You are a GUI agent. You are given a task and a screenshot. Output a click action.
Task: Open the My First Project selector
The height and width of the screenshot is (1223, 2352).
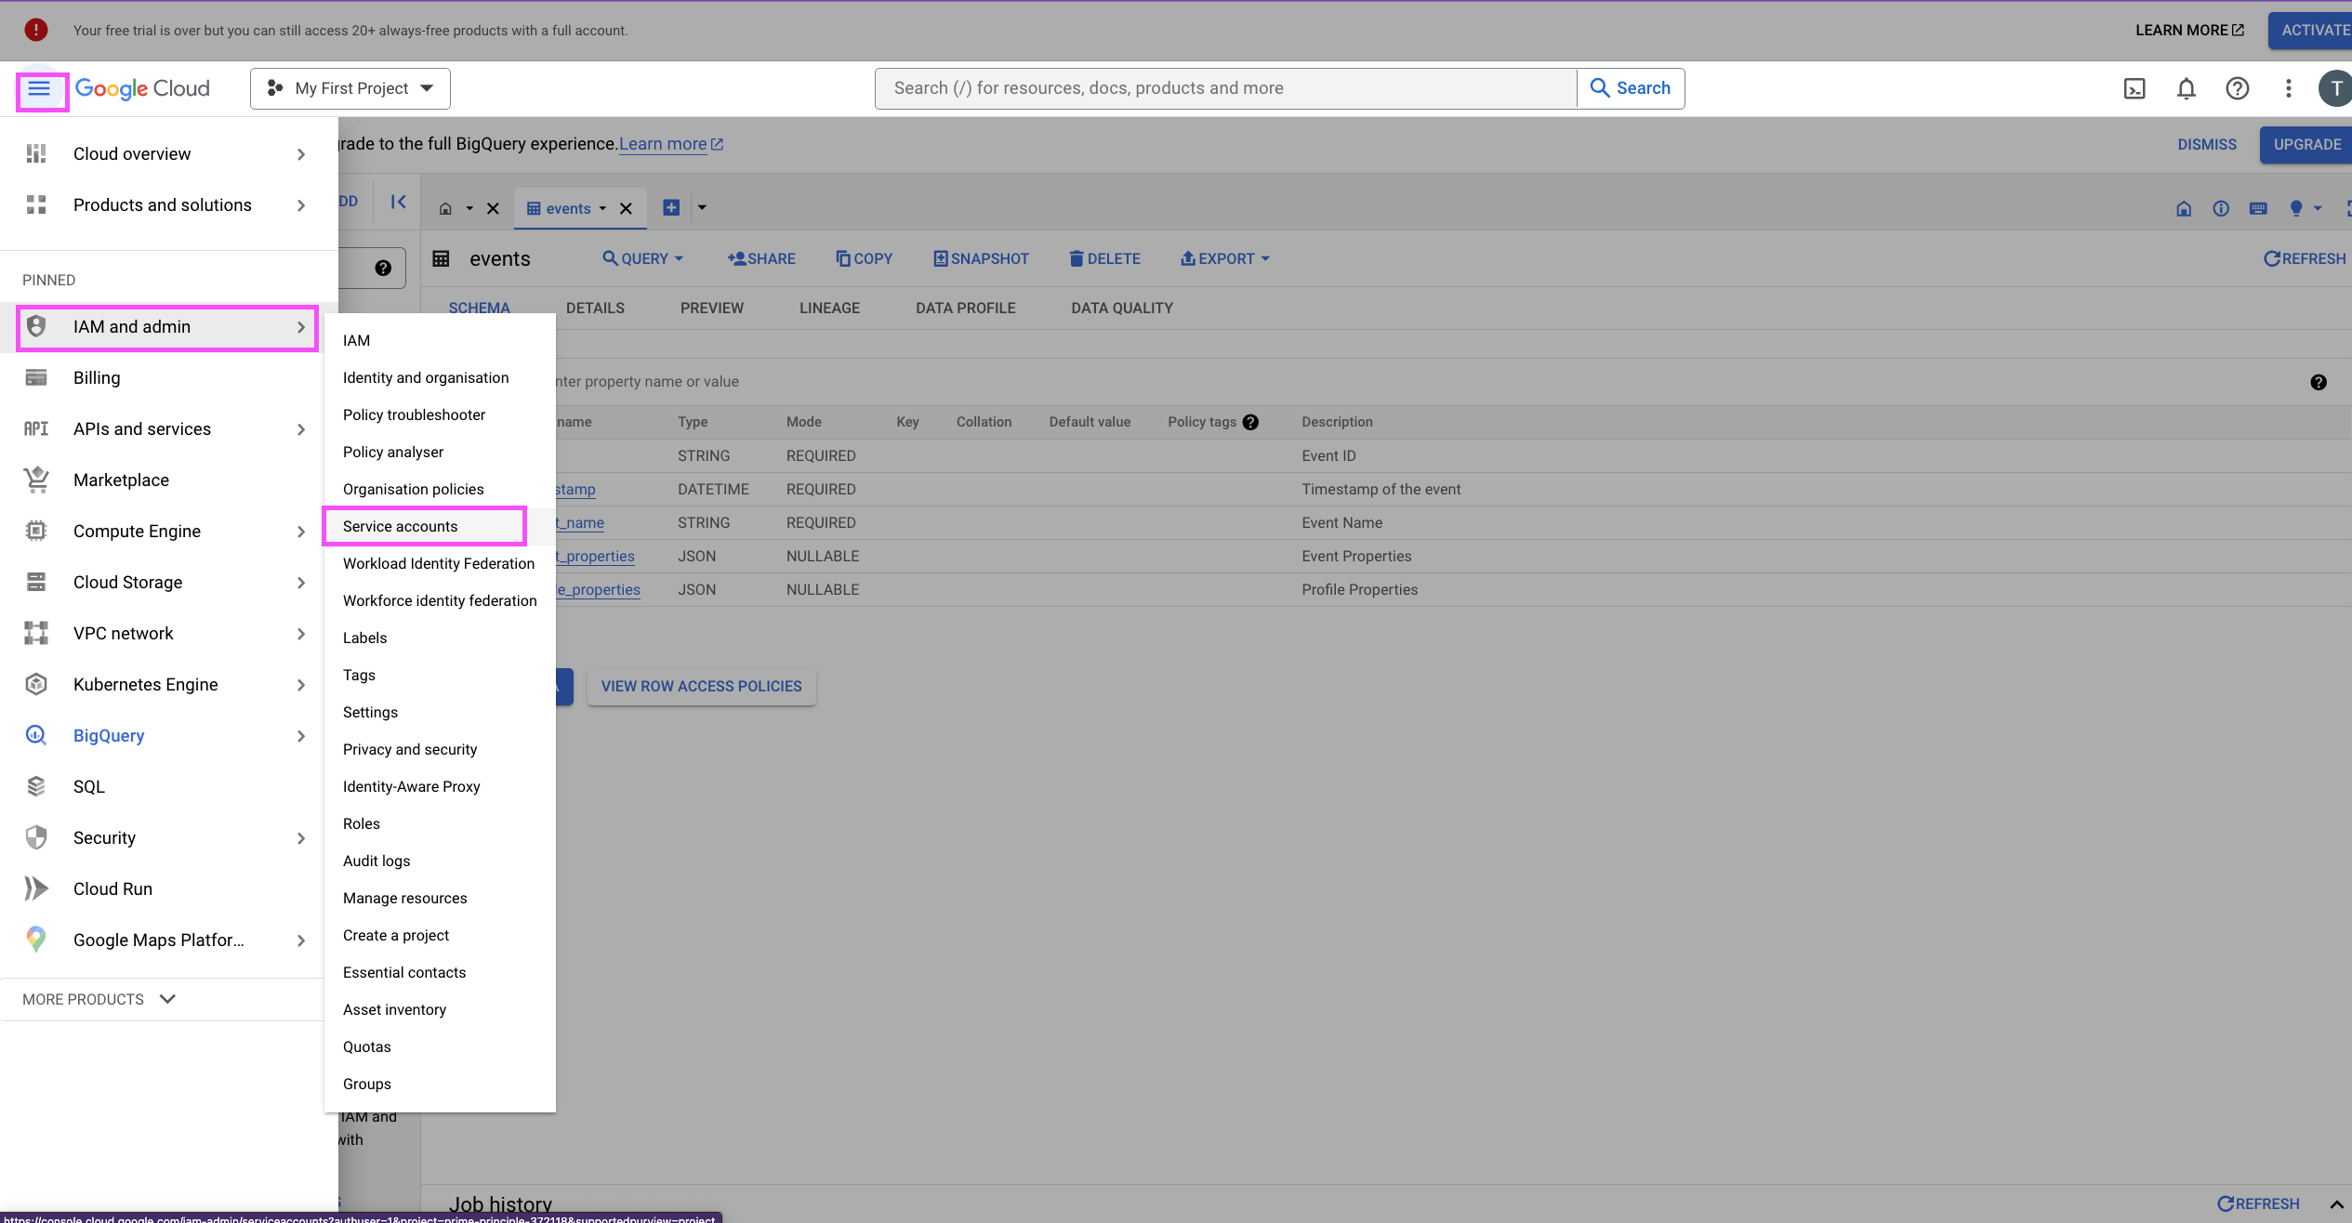pyautogui.click(x=350, y=89)
